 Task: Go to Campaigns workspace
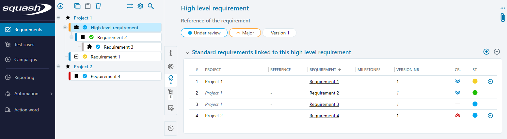[x=25, y=59]
